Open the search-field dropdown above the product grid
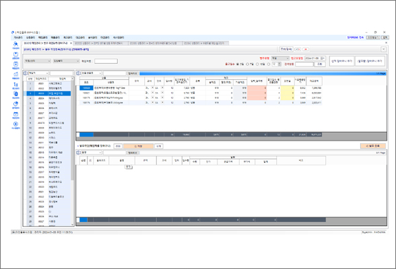The height and width of the screenshot is (269, 396). point(92,73)
